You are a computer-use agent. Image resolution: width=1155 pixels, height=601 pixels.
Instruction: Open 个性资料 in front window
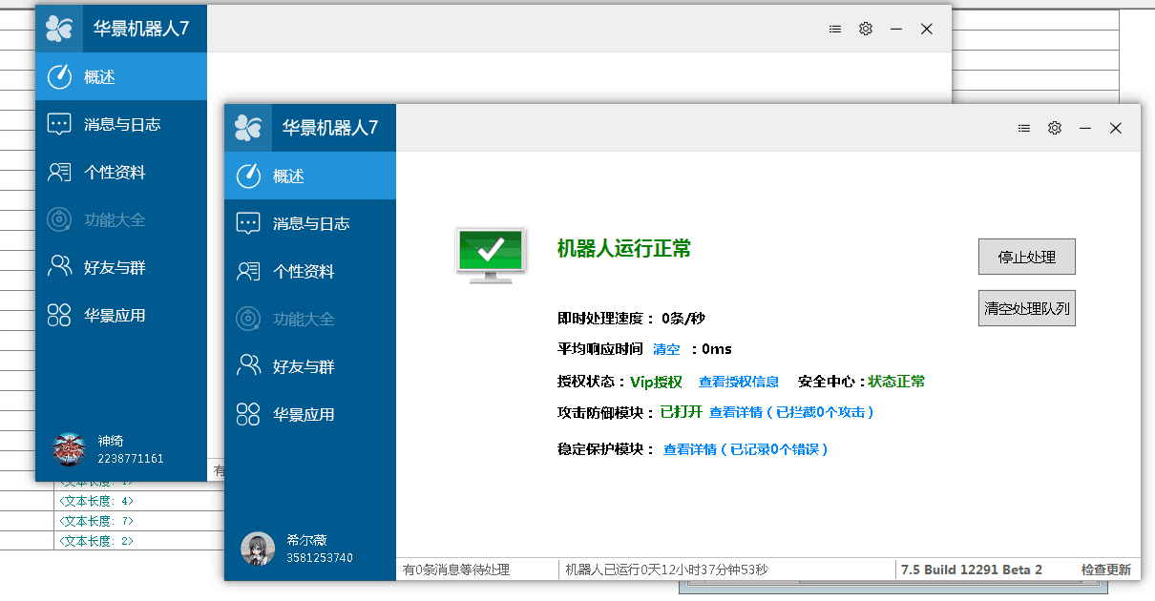(310, 271)
